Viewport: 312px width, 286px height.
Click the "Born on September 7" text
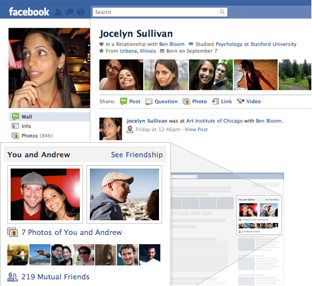(192, 51)
